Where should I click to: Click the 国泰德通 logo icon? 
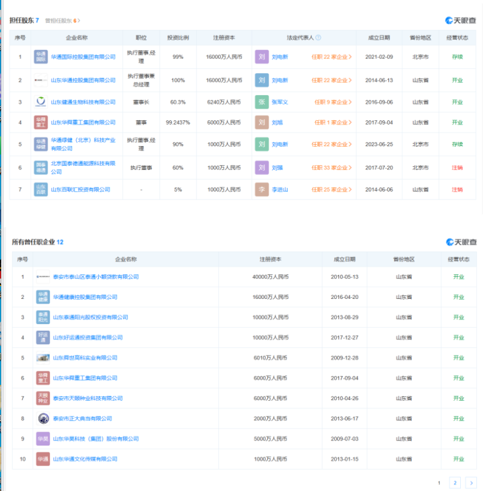(41, 167)
